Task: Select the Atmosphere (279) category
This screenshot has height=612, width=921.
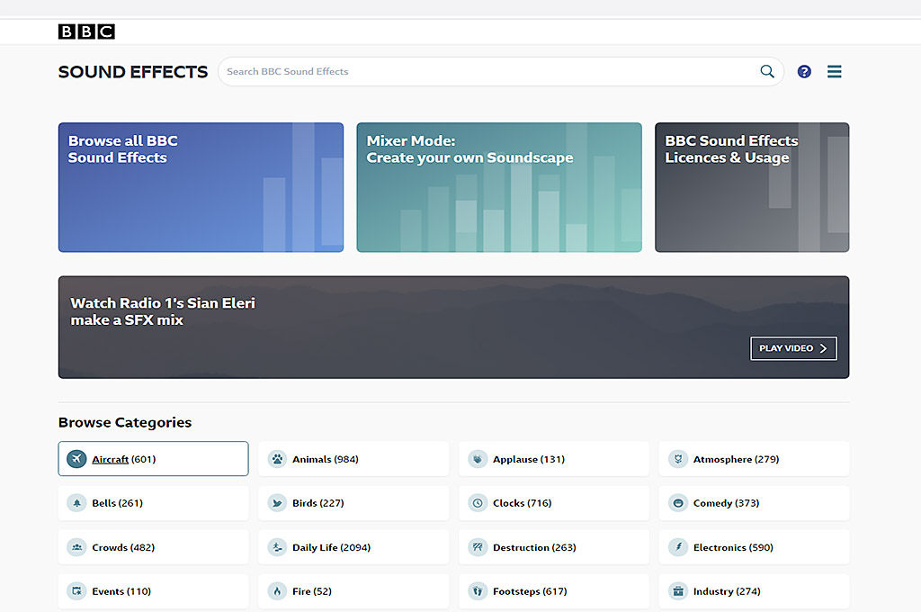Action: (736, 459)
